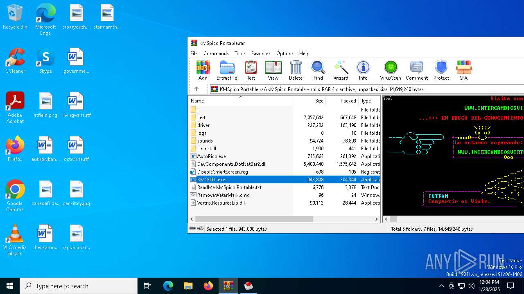Open Adobe Acrobat desktop shortcut
The width and height of the screenshot is (524, 294).
(15, 108)
